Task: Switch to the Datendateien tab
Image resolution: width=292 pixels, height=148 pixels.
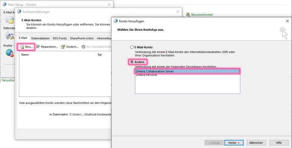Action: coord(40,38)
